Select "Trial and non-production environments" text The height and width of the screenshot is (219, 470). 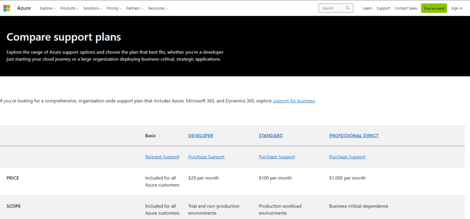click(214, 210)
